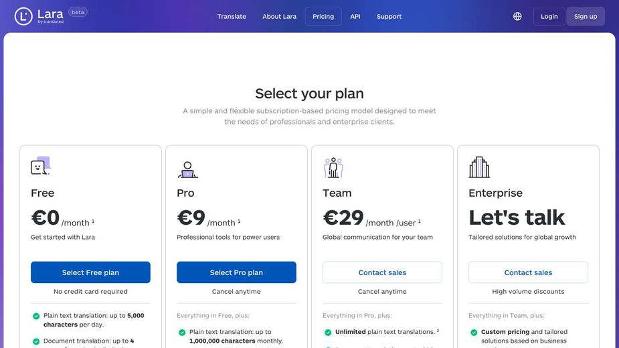Click the green check beside Custom pricing
This screenshot has height=348, width=619.
click(x=474, y=332)
